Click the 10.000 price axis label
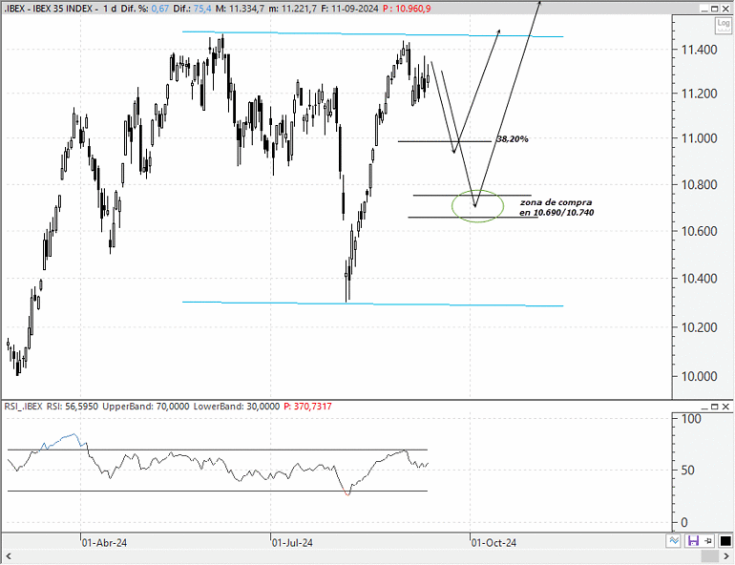The image size is (735, 565). tap(699, 376)
